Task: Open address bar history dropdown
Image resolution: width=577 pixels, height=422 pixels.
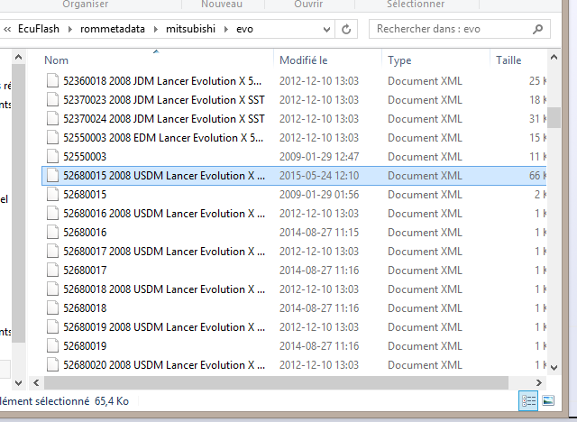Action: 325,29
